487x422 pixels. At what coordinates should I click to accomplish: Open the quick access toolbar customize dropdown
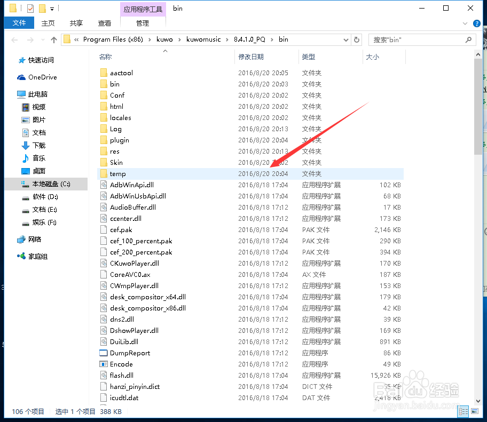tap(52, 9)
